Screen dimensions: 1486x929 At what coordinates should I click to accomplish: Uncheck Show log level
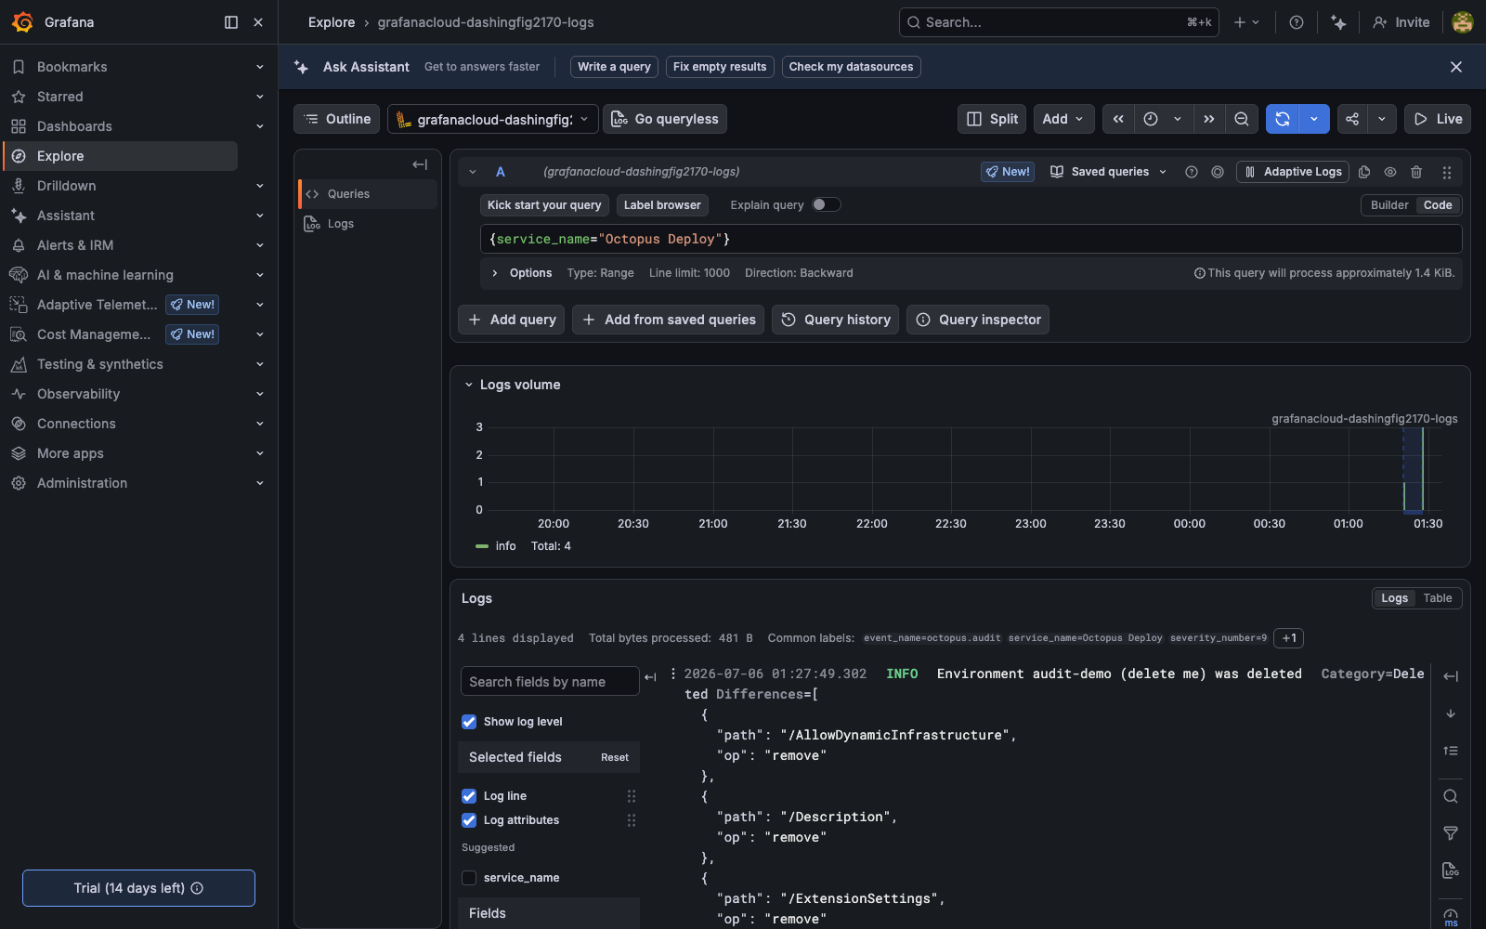[469, 722]
